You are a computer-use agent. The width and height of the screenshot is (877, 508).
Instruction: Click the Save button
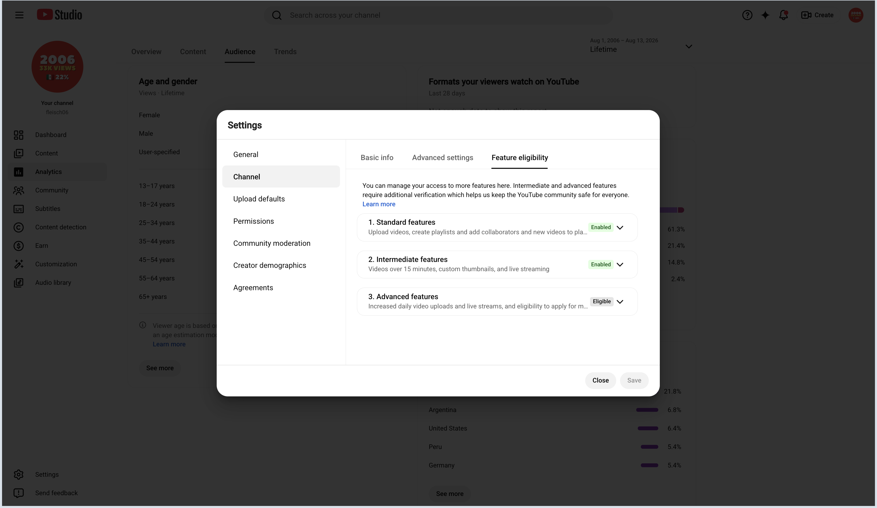(634, 380)
